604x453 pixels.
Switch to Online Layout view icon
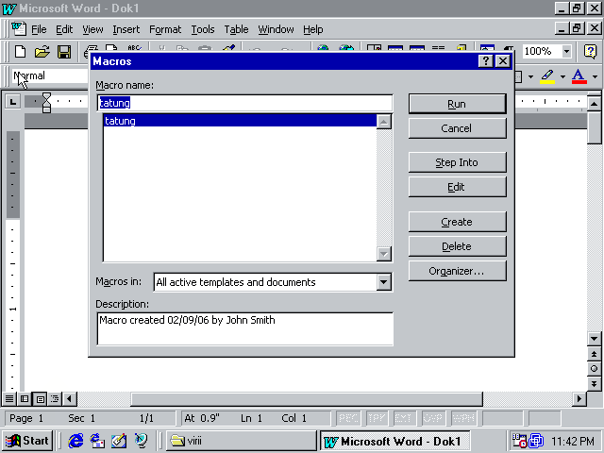[x=25, y=398]
